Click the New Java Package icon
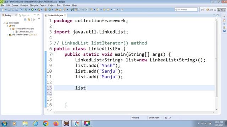The height and width of the screenshot is (127, 227). [x=46, y=10]
